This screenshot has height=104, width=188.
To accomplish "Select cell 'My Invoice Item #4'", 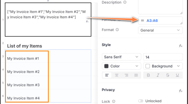I will pyautogui.click(x=48, y=96).
